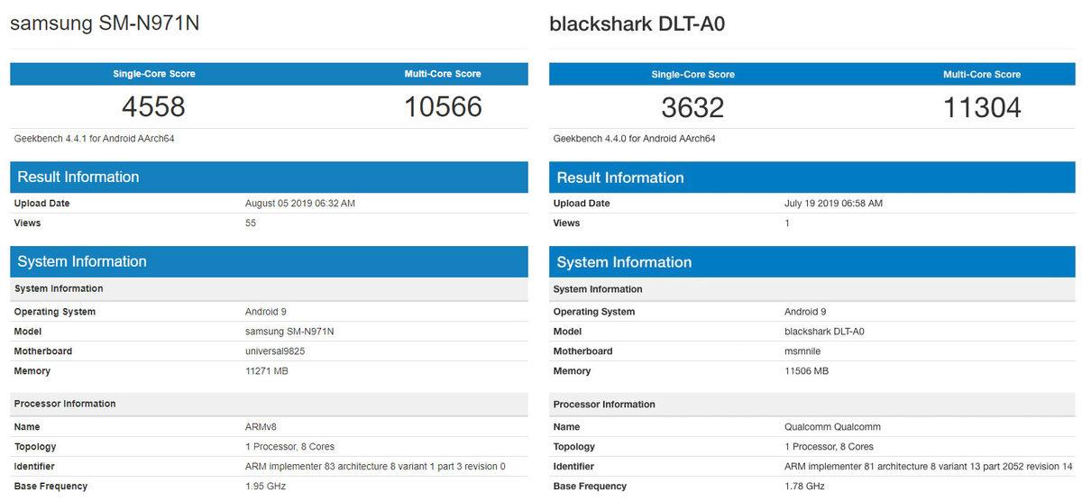
Task: Click the samsung SM-N971N page title
Action: coord(105,24)
